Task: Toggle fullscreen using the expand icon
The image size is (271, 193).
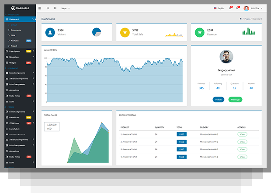Action: click(55, 8)
